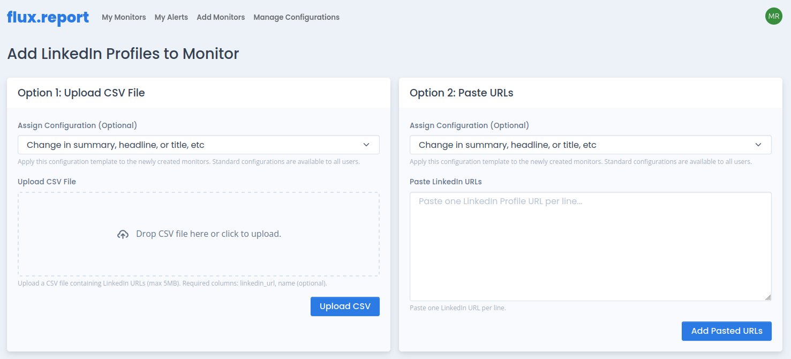Click the Upload CSV button
791x359 pixels.
point(345,306)
